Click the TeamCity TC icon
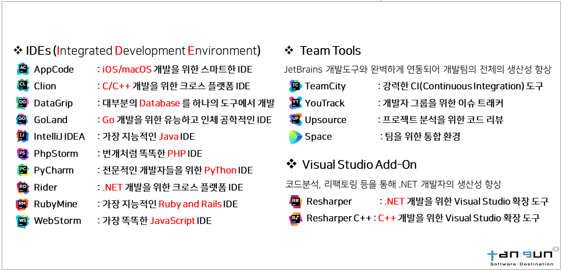The height and width of the screenshot is (271, 562). coord(295,86)
